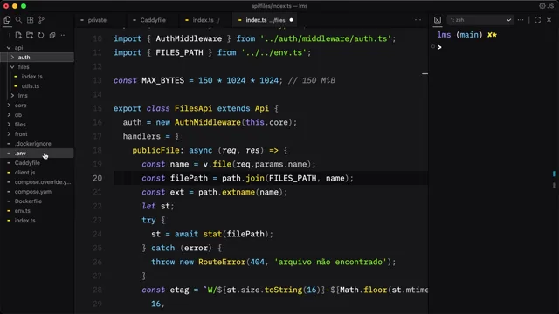Click '../../env.ts' import path
This screenshot has height=314, width=559.
[273, 52]
